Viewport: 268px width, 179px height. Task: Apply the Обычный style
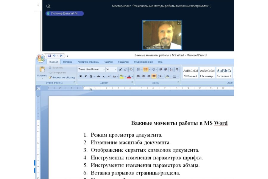click(191, 73)
